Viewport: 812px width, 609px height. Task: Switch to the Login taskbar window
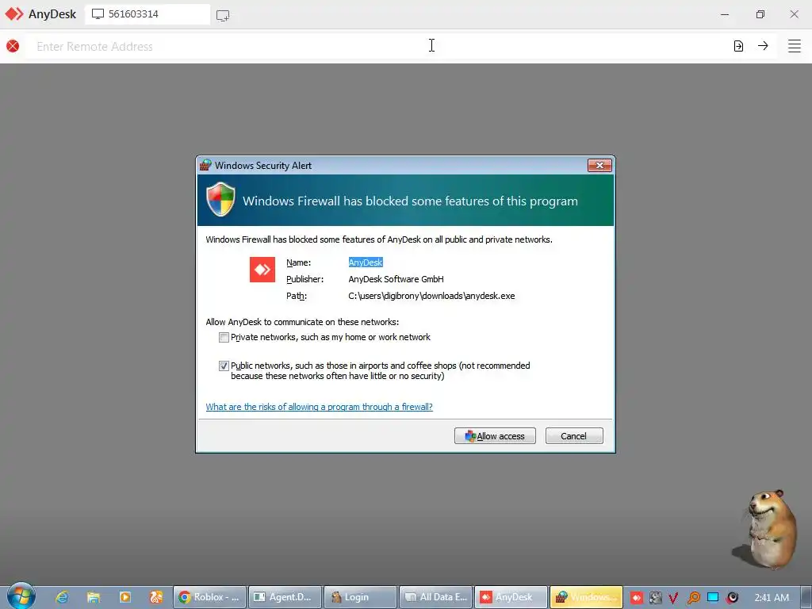361,597
